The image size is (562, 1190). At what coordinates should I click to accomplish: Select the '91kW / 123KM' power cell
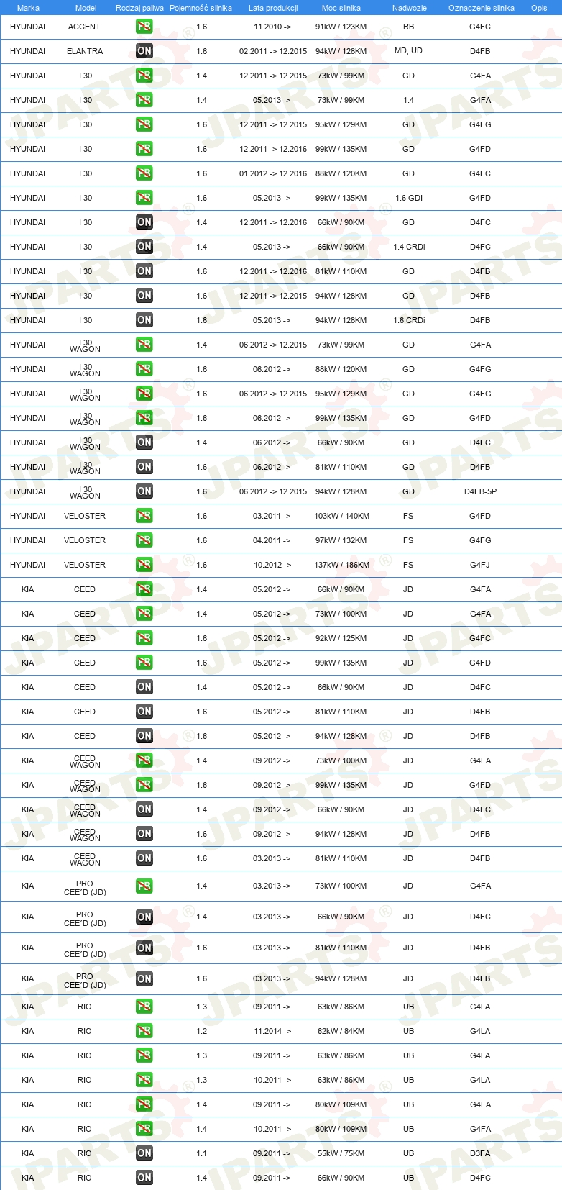(341, 27)
